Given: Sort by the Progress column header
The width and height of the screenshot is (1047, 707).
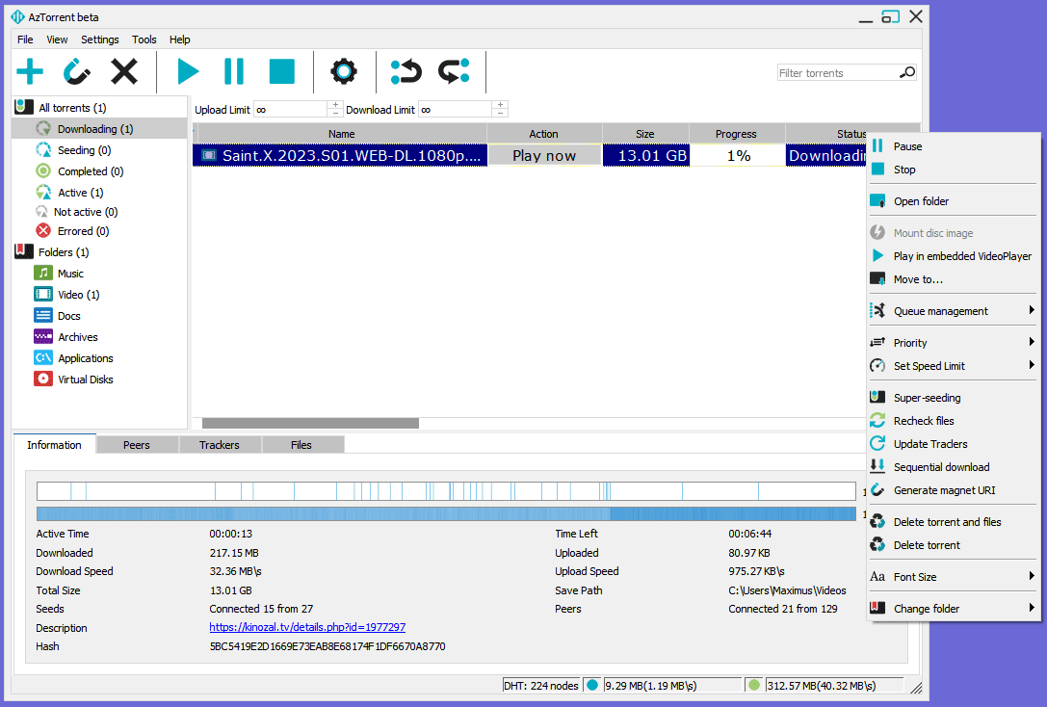Looking at the screenshot, I should point(737,134).
